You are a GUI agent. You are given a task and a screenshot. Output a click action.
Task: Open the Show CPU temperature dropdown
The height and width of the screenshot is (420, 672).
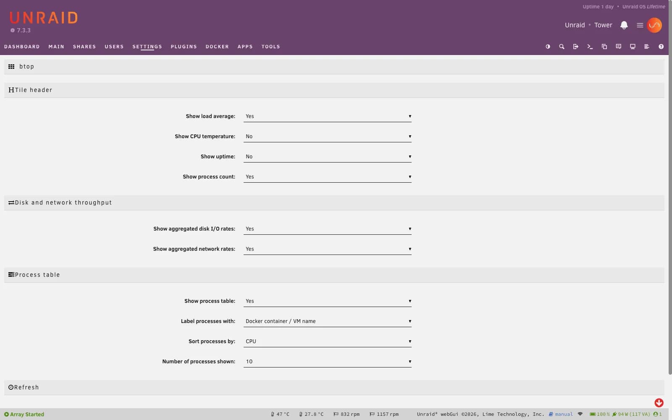[328, 136]
